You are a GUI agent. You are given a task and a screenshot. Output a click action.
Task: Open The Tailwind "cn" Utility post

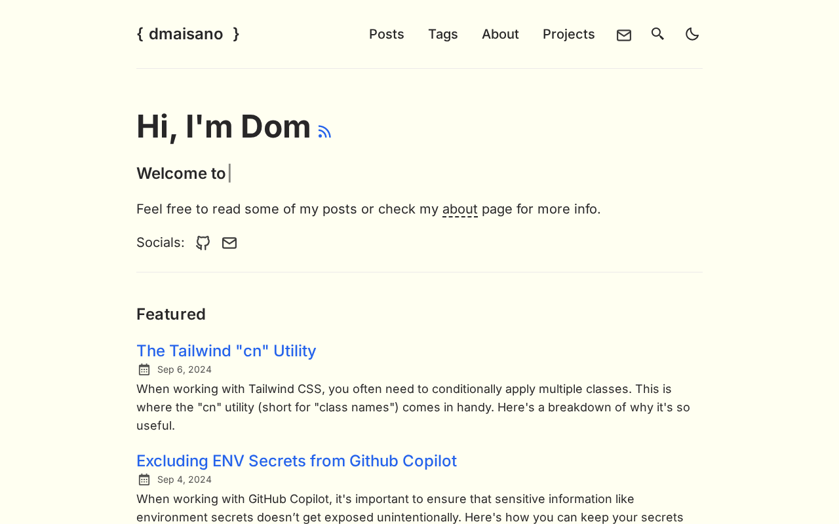(226, 350)
